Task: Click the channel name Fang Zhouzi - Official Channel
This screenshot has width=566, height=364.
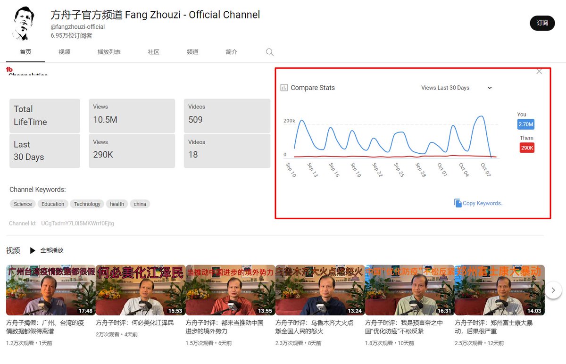Action: pos(155,15)
